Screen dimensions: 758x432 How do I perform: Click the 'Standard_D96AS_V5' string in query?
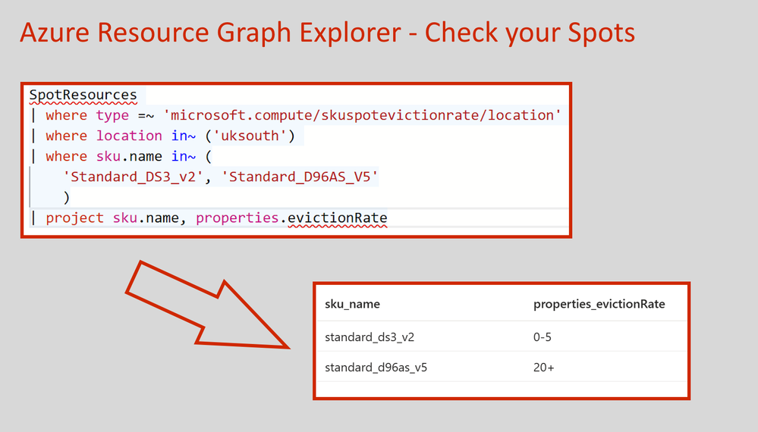point(304,177)
